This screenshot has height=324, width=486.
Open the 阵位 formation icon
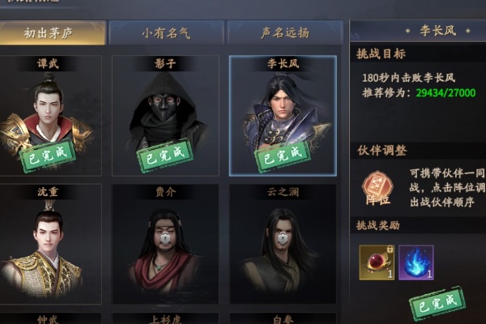click(x=377, y=189)
